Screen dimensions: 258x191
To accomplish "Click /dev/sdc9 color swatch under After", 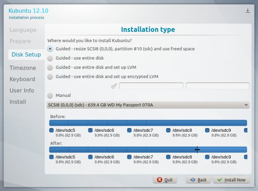I will 207,157.
